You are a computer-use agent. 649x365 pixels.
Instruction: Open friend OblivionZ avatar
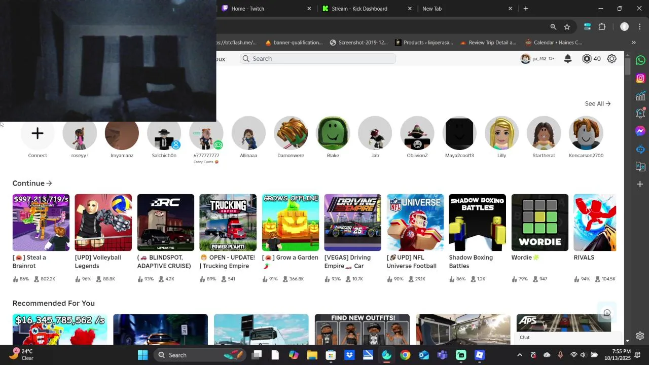(417, 133)
